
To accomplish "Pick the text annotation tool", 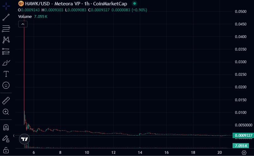I will pyautogui.click(x=6, y=74).
